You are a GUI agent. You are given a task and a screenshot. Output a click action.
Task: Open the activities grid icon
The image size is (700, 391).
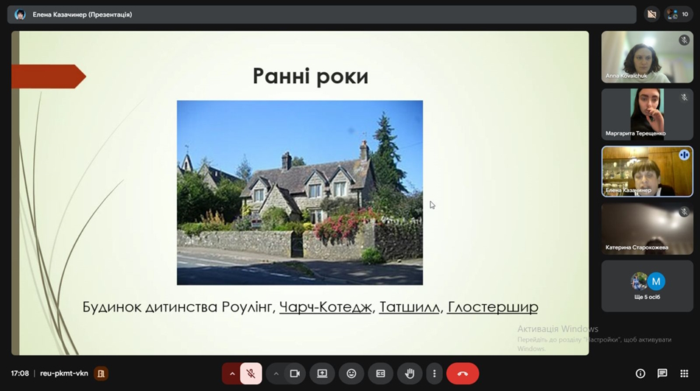(x=685, y=373)
